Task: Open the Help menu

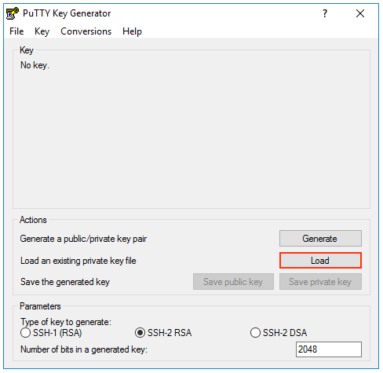Action: [x=132, y=31]
